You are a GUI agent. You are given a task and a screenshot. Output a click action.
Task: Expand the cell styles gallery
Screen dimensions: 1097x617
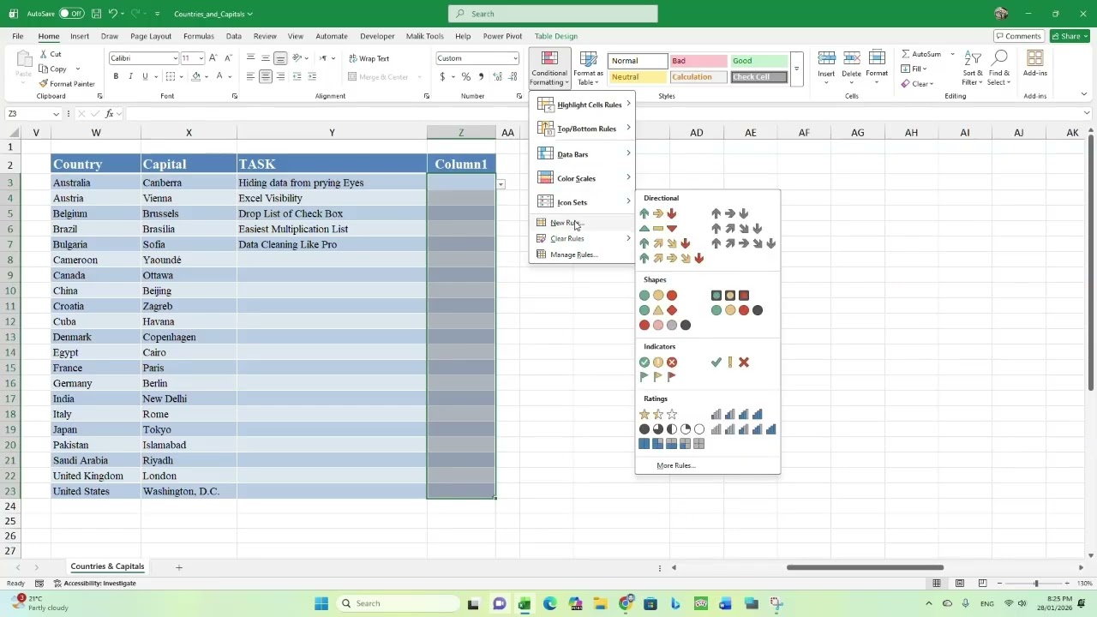point(796,69)
